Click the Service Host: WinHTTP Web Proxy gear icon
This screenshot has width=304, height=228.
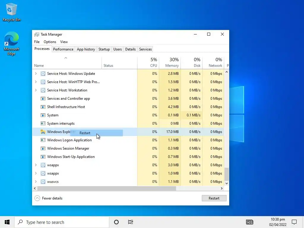pyautogui.click(x=43, y=82)
